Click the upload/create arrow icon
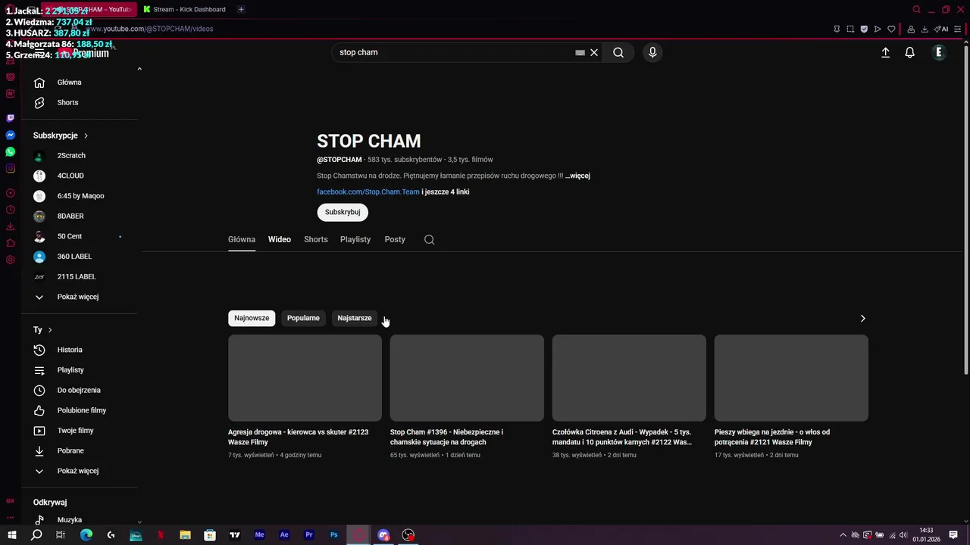Image resolution: width=970 pixels, height=545 pixels. pos(885,52)
